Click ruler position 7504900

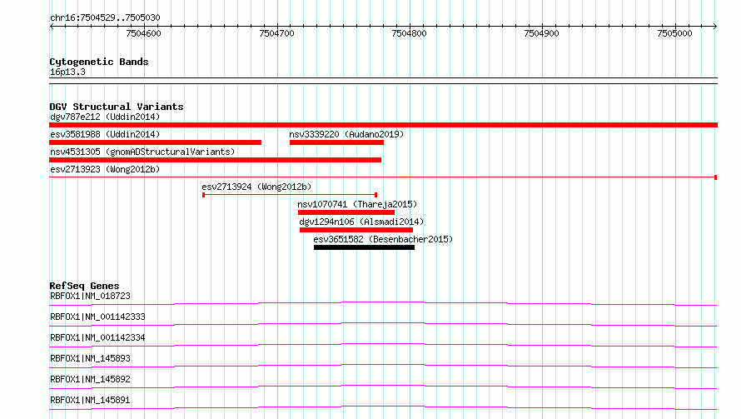[541, 33]
